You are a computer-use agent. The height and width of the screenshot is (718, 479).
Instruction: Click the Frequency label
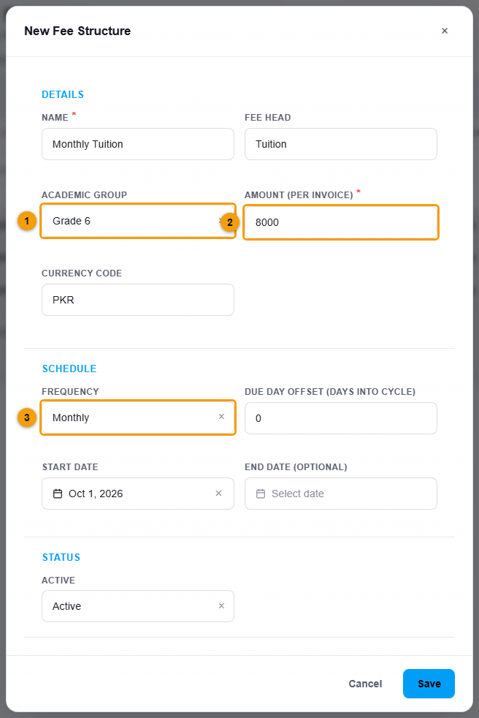(x=70, y=391)
